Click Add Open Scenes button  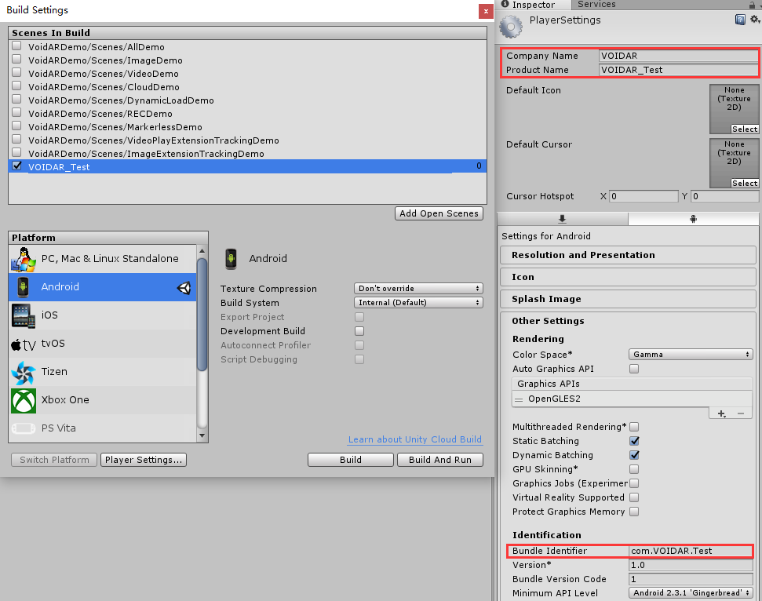tap(439, 213)
